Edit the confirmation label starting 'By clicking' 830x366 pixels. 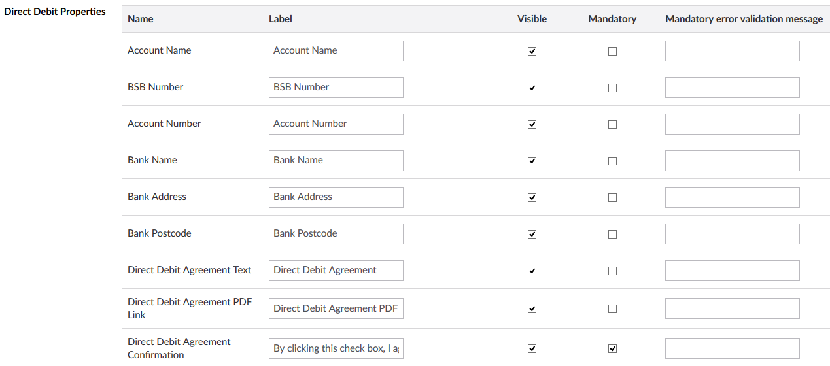point(336,348)
